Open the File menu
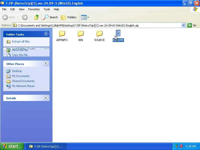Image resolution: width=200 pixels, height=150 pixels. pyautogui.click(x=4, y=9)
